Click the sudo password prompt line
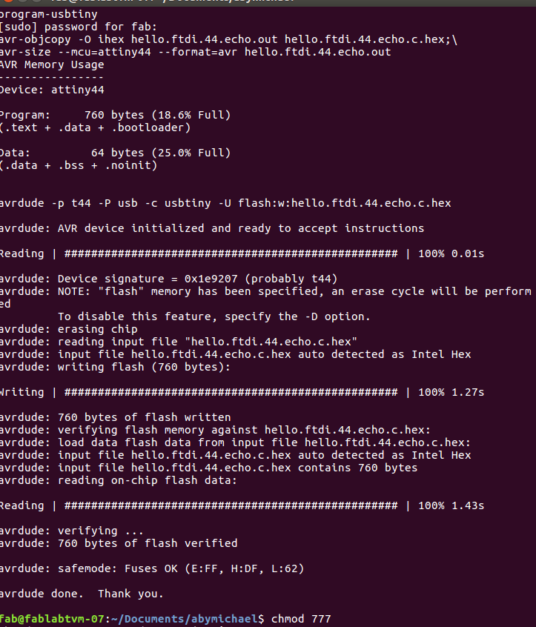 click(79, 27)
